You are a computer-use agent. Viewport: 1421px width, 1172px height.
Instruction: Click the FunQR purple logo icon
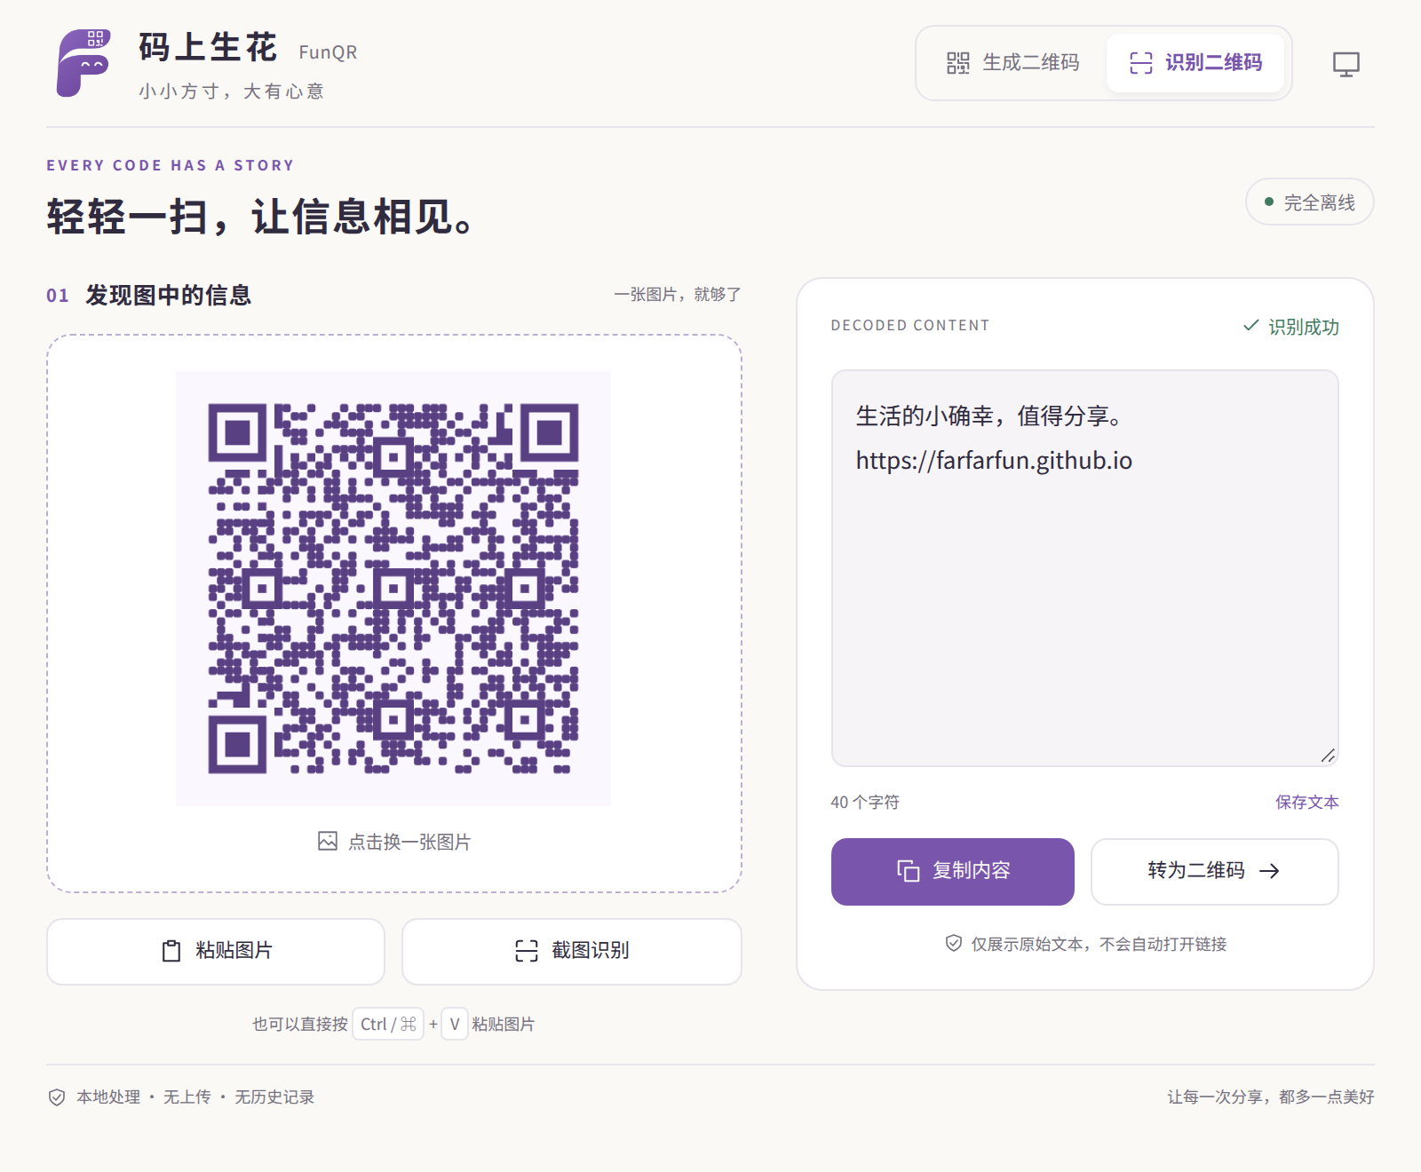(x=83, y=62)
